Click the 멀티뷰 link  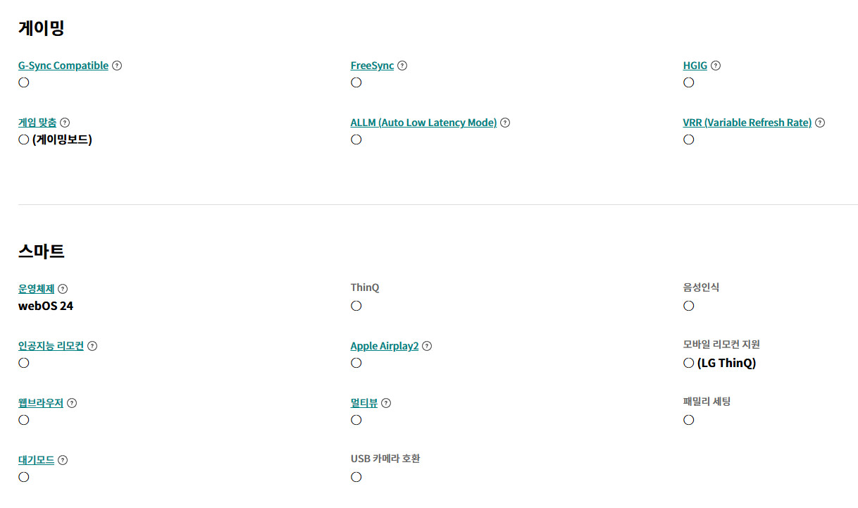click(x=364, y=403)
